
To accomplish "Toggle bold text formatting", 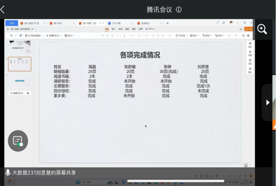I will (x=113, y=36).
